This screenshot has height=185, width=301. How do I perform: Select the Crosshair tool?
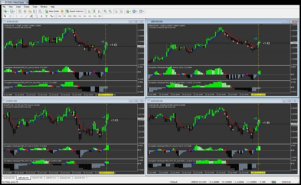point(11,16)
